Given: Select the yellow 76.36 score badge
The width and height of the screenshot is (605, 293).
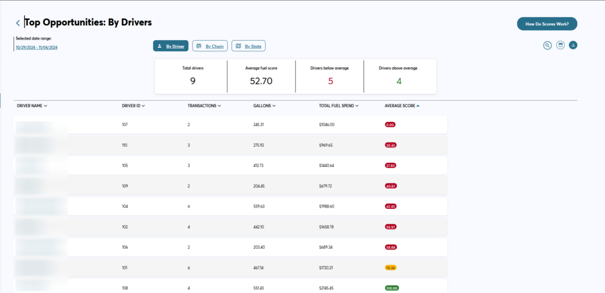Looking at the screenshot, I should point(391,268).
